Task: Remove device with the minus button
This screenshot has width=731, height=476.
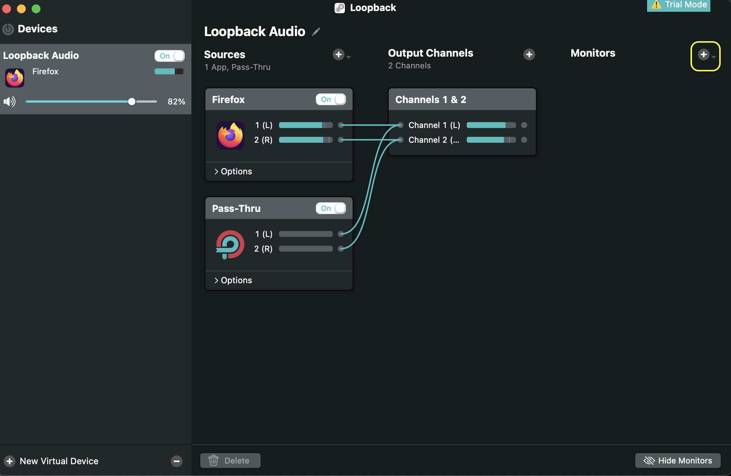Action: (x=177, y=461)
